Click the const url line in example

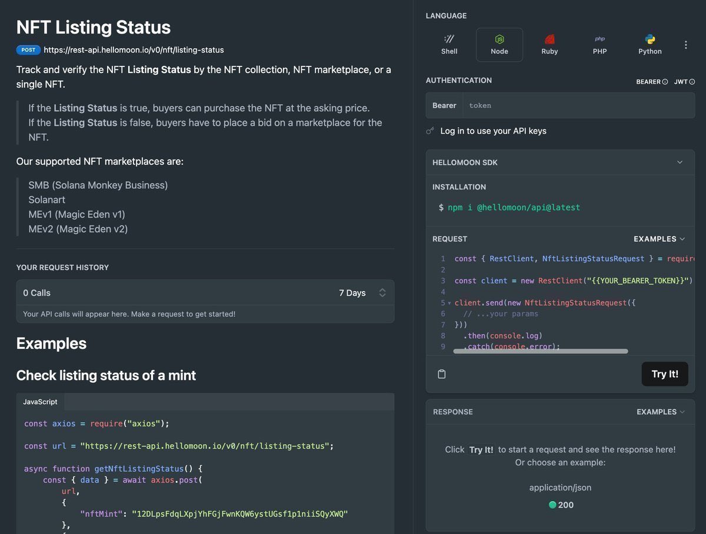pos(179,446)
